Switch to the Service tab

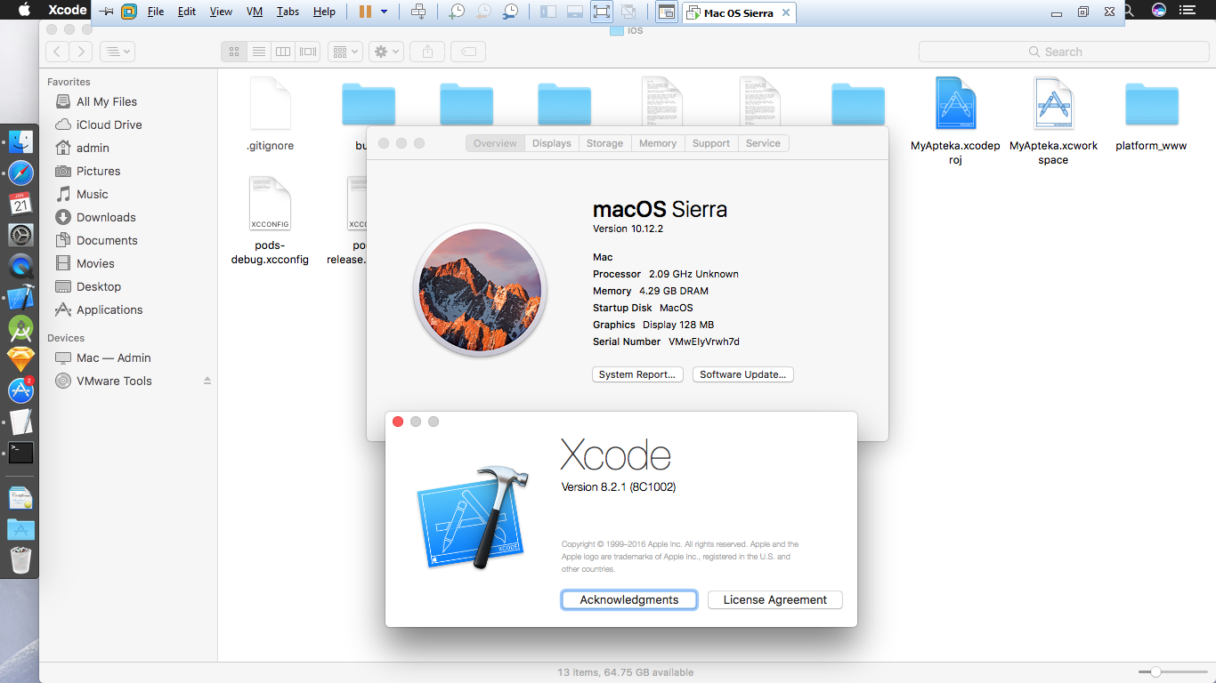763,143
